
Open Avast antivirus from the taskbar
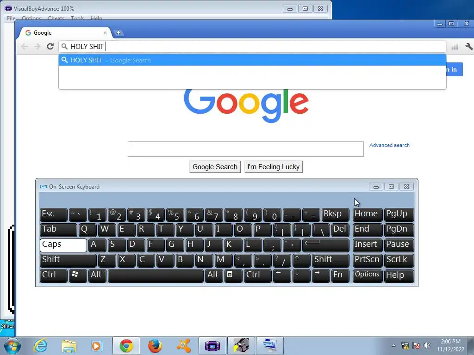(183, 346)
